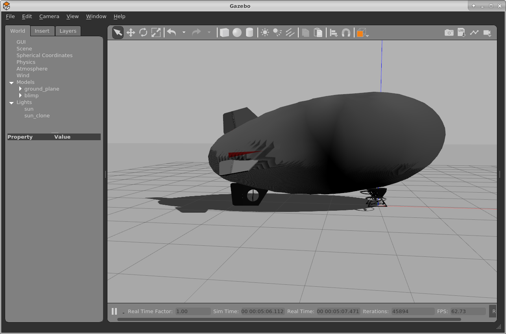Click the left panel collapse handle
This screenshot has width=506, height=334.
click(105, 174)
